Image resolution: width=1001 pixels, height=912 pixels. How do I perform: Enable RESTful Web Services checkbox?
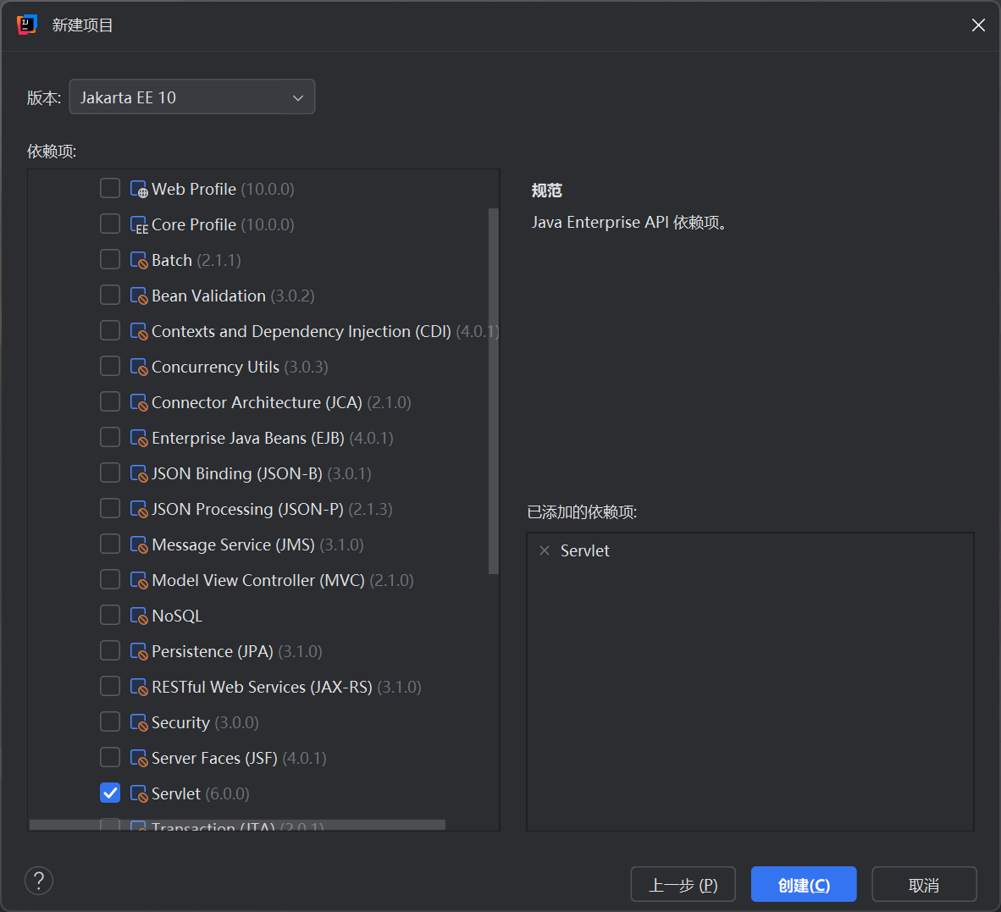(110, 686)
